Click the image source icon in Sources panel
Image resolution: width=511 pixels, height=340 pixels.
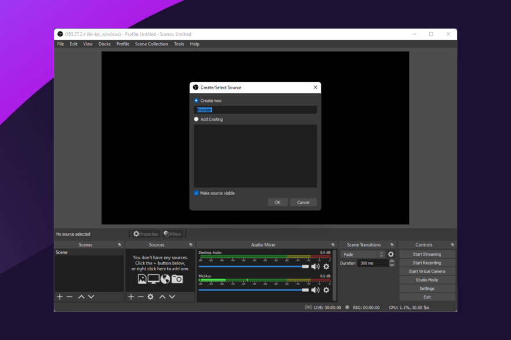[x=142, y=279]
